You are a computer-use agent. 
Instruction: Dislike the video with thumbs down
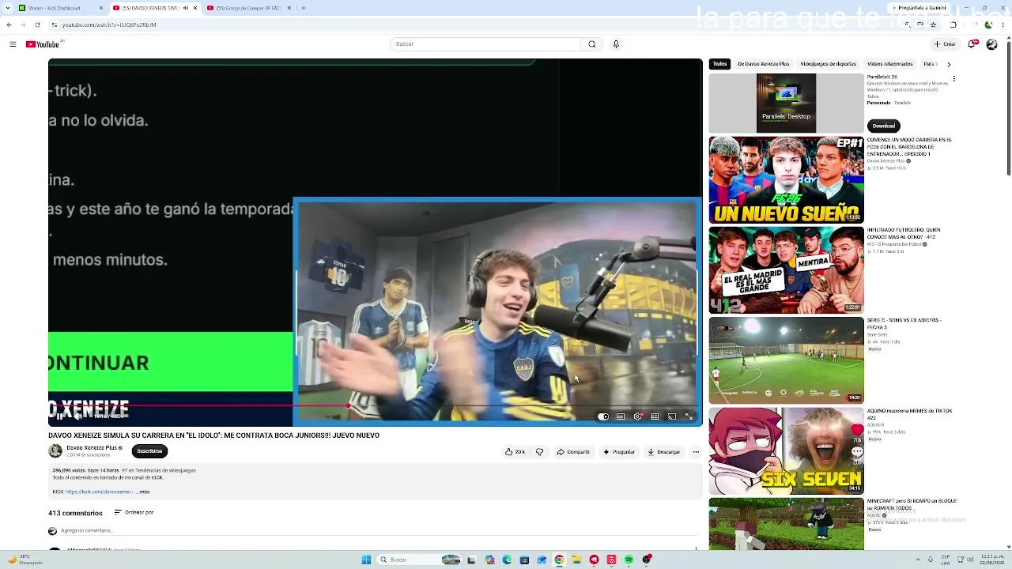click(540, 452)
